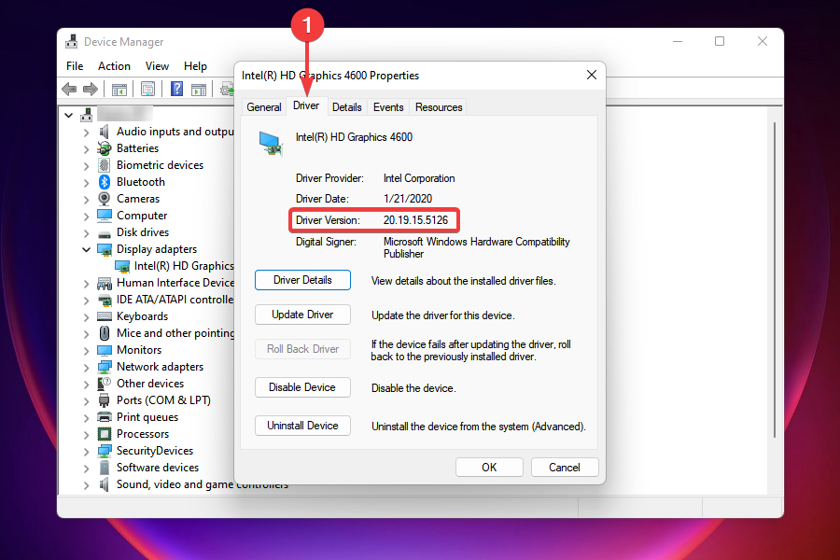This screenshot has width=840, height=560.
Task: Click the Device Manager title bar icon
Action: click(71, 42)
